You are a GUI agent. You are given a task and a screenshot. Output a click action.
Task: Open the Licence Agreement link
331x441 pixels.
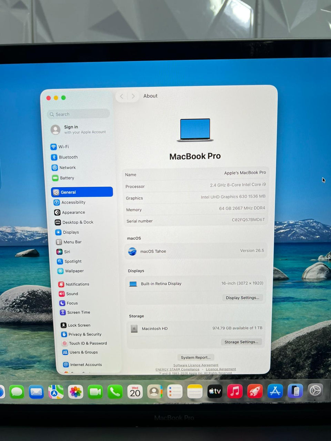coord(221,369)
